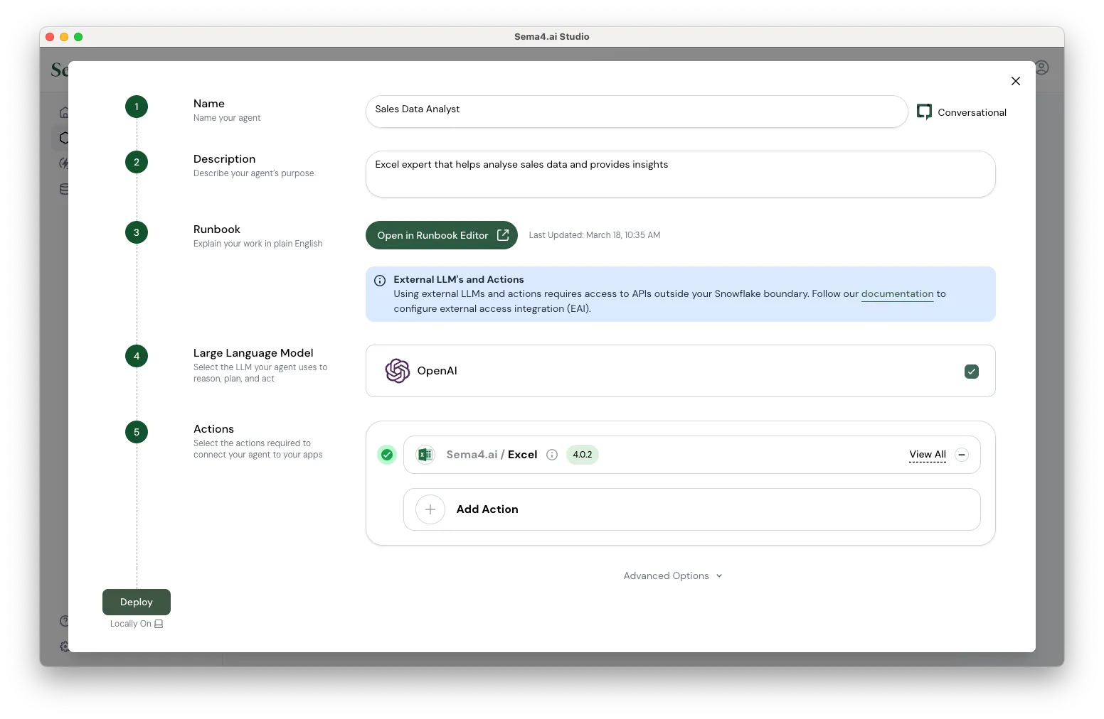Click the Excel app icon in action row
This screenshot has width=1104, height=719.
(425, 455)
